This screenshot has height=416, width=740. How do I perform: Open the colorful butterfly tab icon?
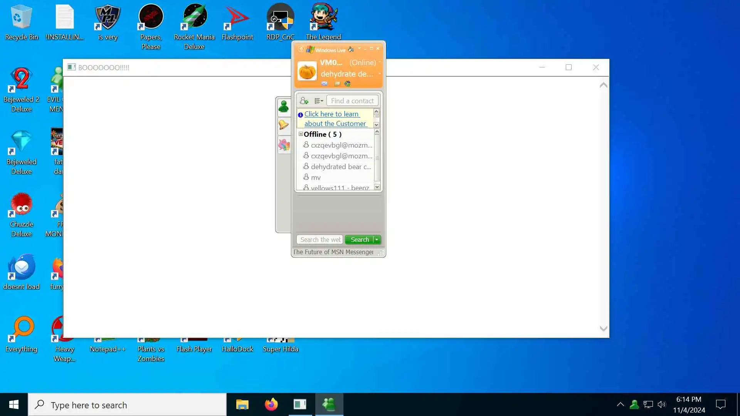284,145
